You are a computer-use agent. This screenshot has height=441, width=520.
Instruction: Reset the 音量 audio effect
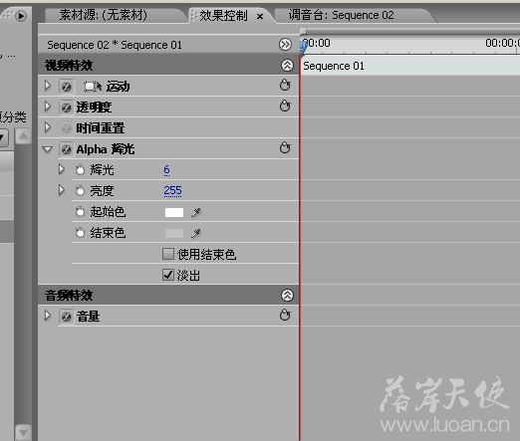click(x=285, y=315)
